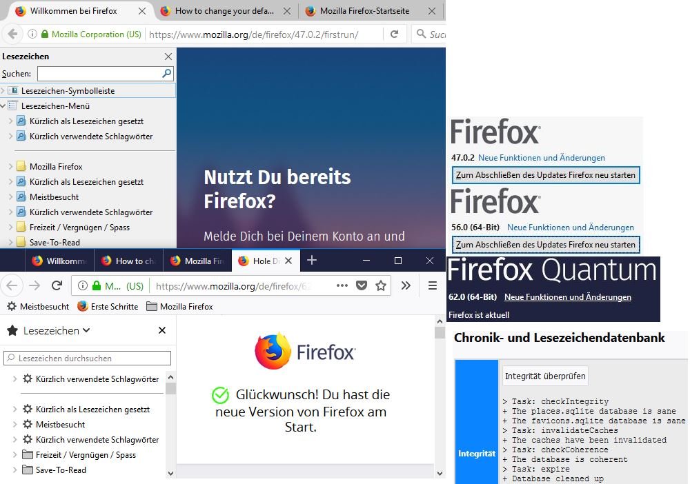Viewport: 690px width, 484px height.
Task: Click 'Firefox ist aktuell' status text
Action: click(479, 315)
